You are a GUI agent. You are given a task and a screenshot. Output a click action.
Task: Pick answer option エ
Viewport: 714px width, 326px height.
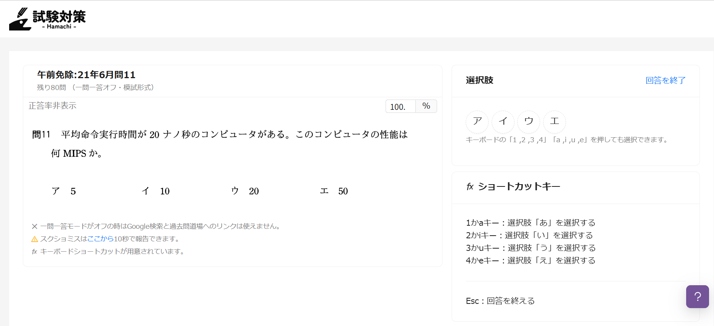pyautogui.click(x=554, y=122)
